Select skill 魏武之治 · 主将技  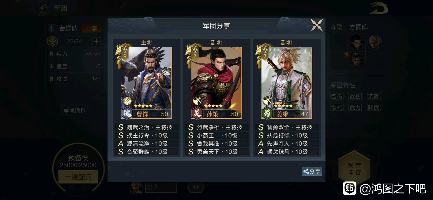pyautogui.click(x=147, y=127)
